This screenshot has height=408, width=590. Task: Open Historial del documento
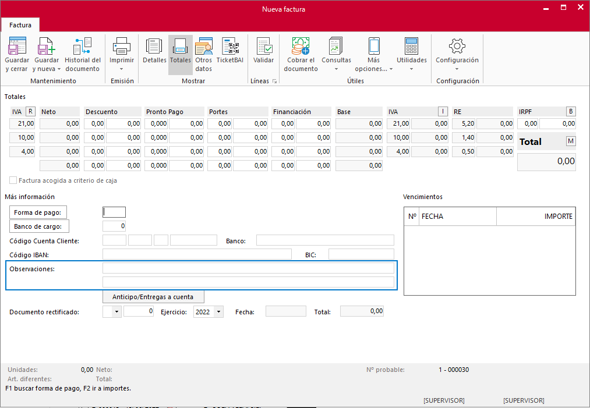point(82,45)
